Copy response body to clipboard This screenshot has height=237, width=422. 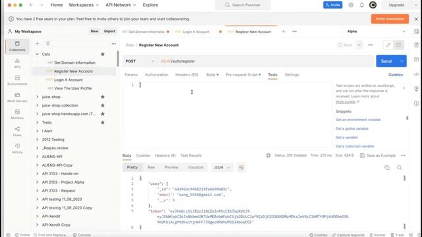point(387,167)
